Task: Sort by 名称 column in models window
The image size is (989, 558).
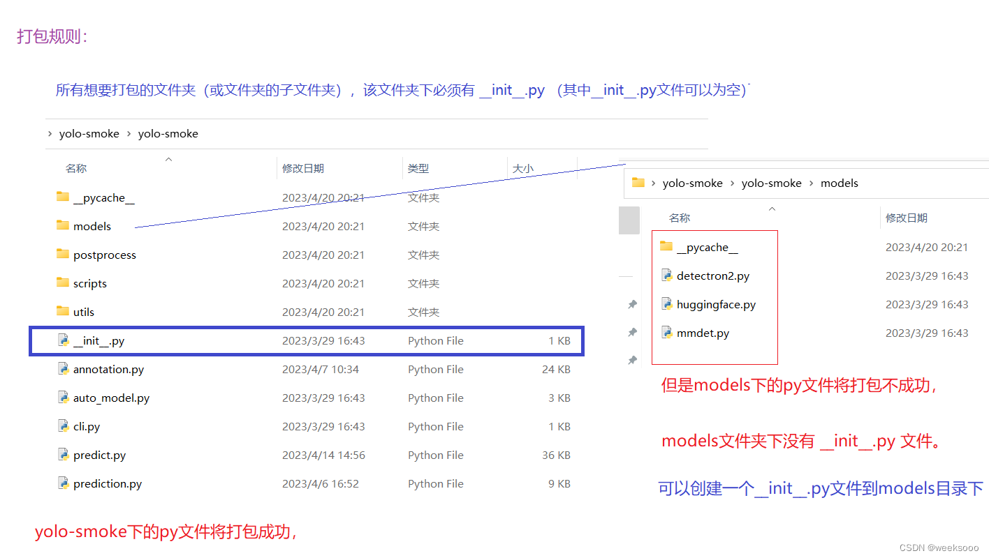Action: pos(680,218)
